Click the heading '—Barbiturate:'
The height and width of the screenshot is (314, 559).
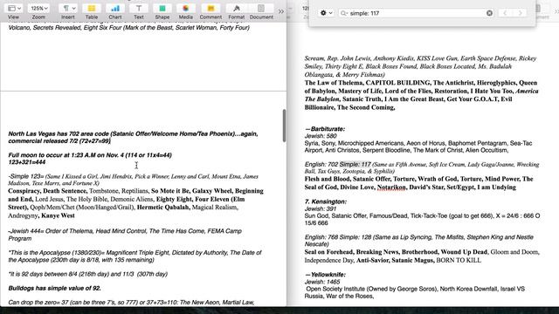(x=325, y=129)
